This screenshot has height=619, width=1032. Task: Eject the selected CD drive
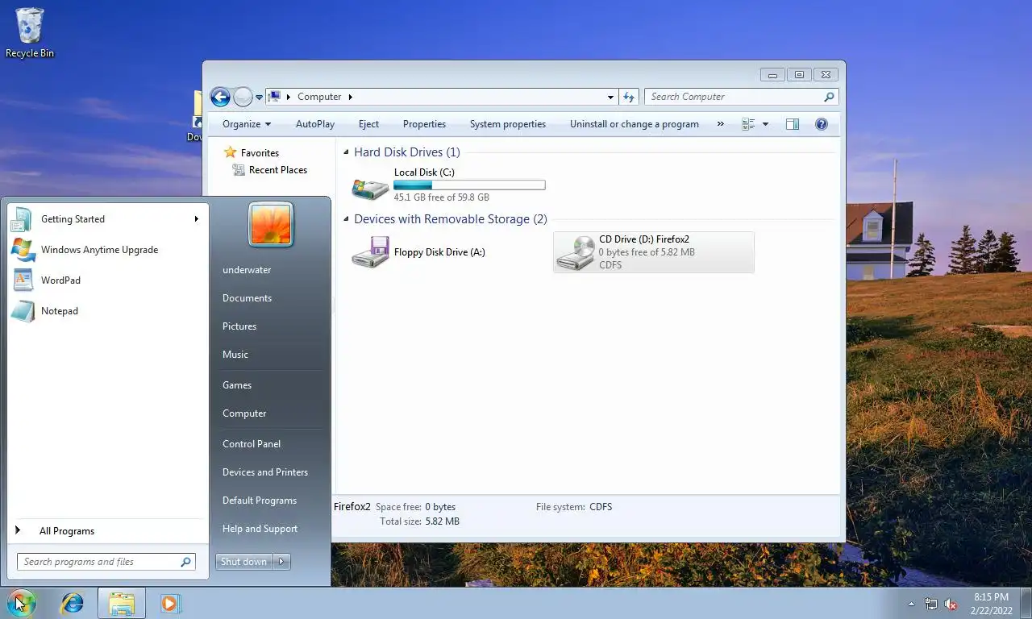pyautogui.click(x=368, y=124)
